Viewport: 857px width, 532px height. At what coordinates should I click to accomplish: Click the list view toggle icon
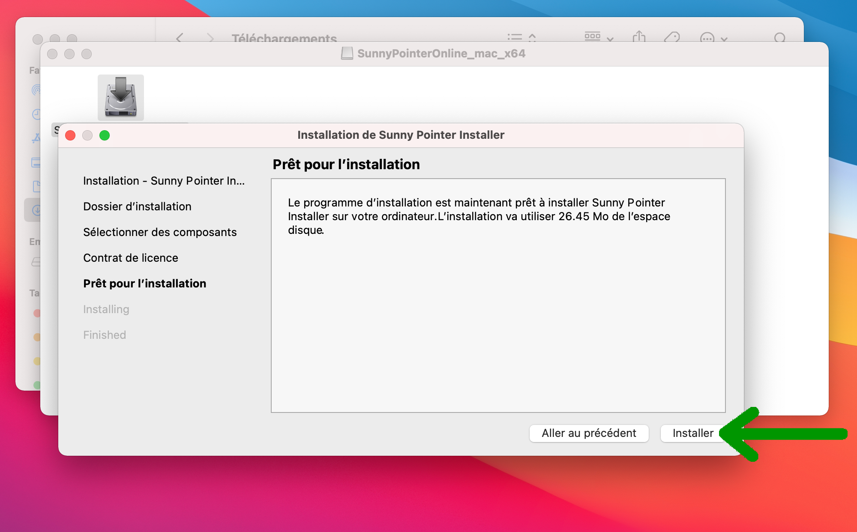tap(514, 38)
